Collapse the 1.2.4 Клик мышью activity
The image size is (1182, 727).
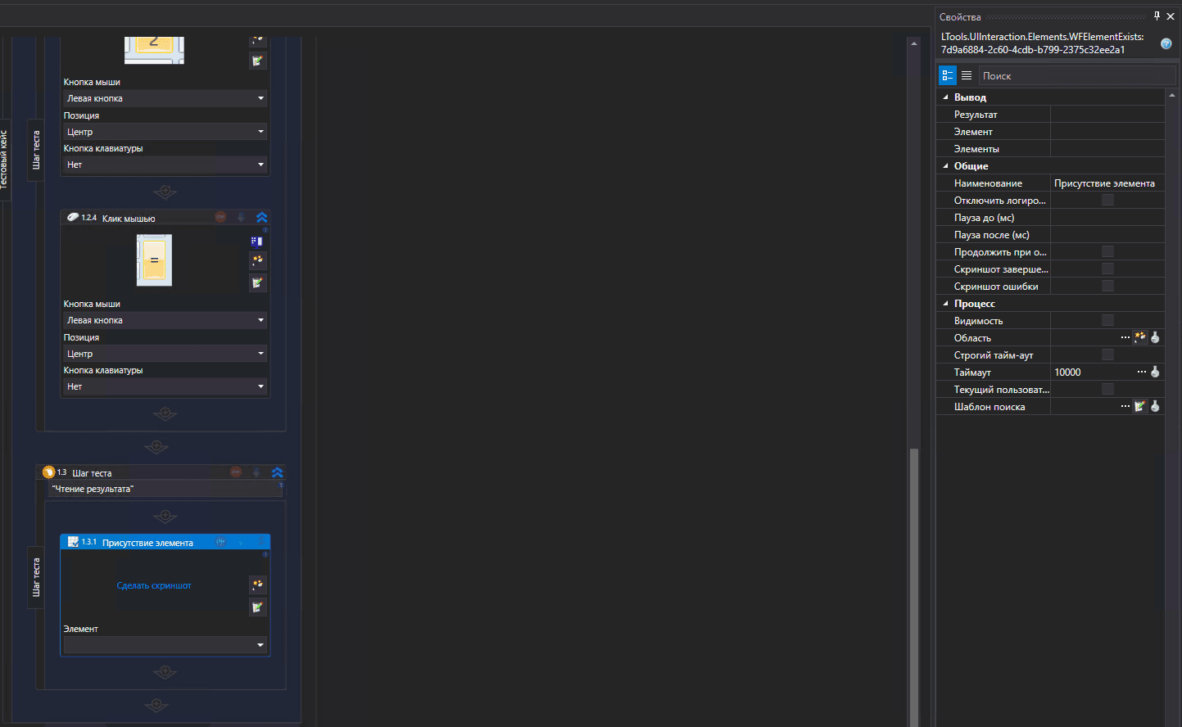262,218
